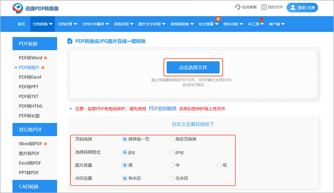Click the headset icon for 在线客服
The image size is (334, 193).
pyautogui.click(x=237, y=7)
